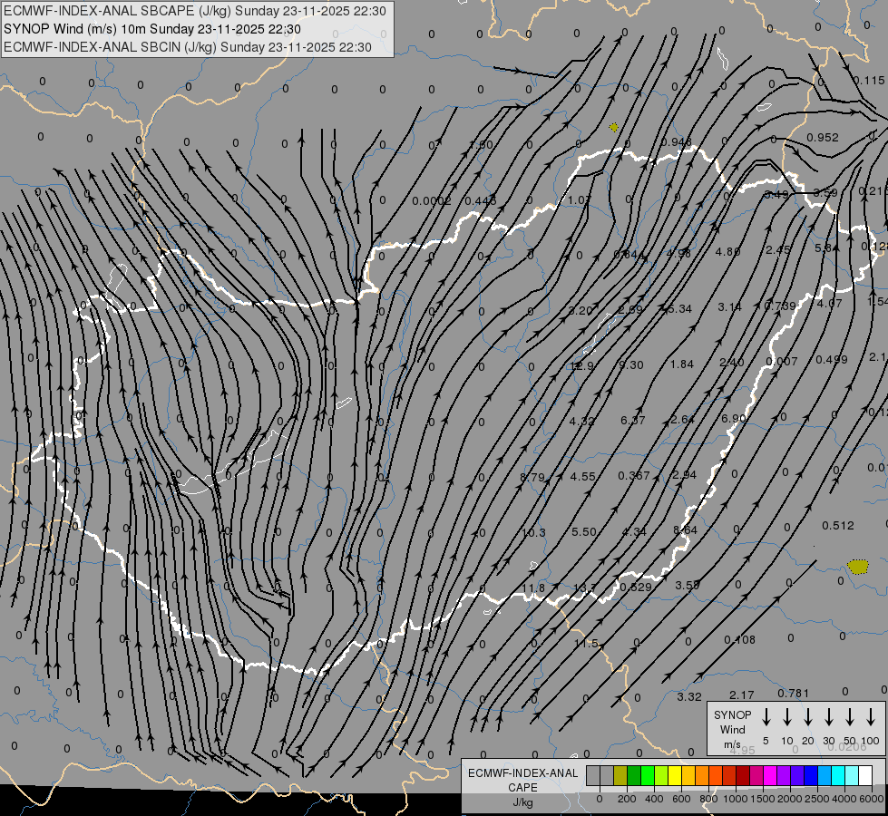The width and height of the screenshot is (888, 816).
Task: Click the '5.50' CAPE value on map
Action: pyautogui.click(x=584, y=531)
